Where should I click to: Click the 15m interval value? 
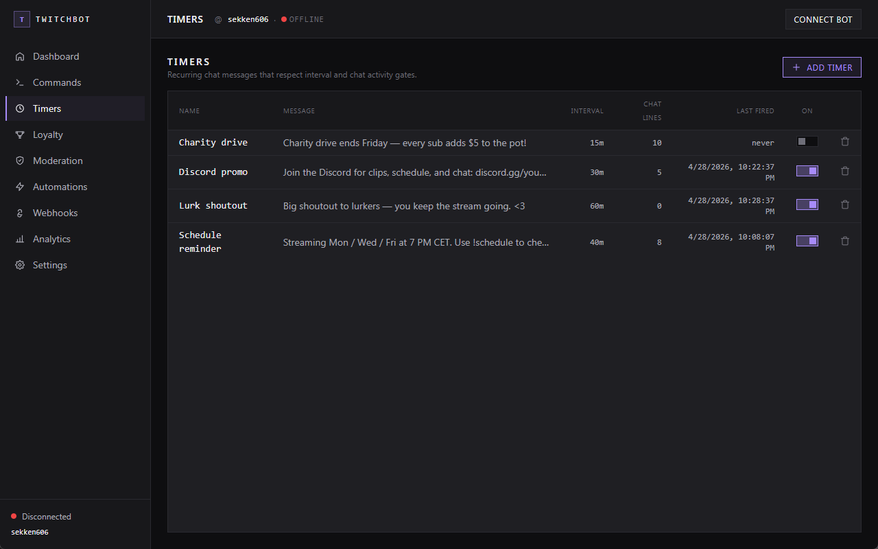pyautogui.click(x=597, y=143)
